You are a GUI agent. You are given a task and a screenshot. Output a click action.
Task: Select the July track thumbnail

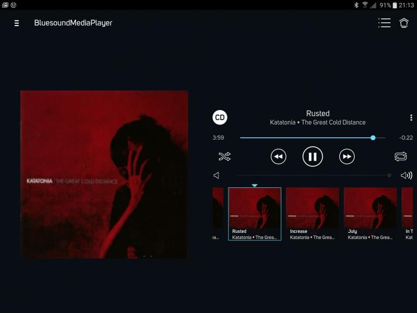pos(370,214)
